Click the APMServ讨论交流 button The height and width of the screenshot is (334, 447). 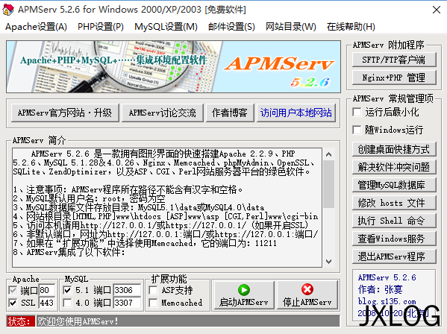(163, 113)
